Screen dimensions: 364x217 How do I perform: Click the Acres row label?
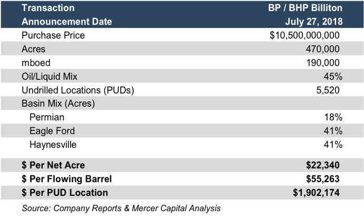point(34,49)
